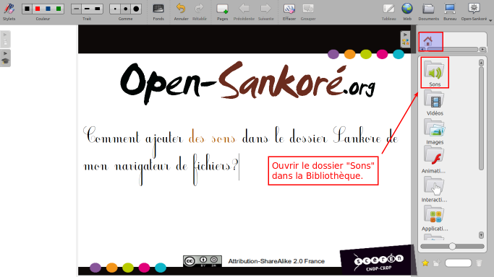Delete with library trash icon
This screenshot has width=494, height=277.
(x=479, y=263)
